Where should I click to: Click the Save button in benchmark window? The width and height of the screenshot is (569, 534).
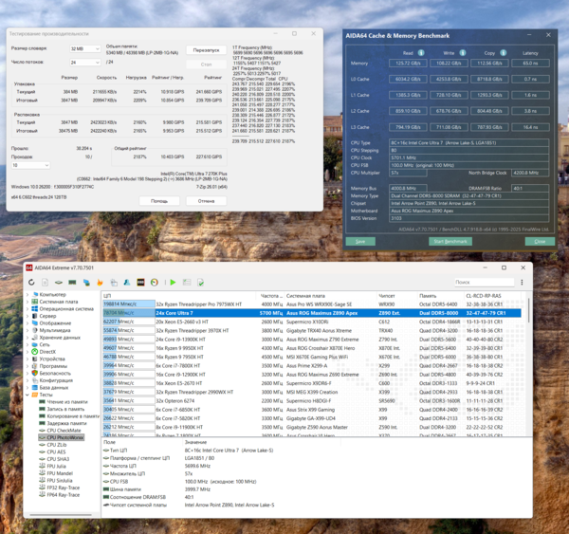[360, 242]
